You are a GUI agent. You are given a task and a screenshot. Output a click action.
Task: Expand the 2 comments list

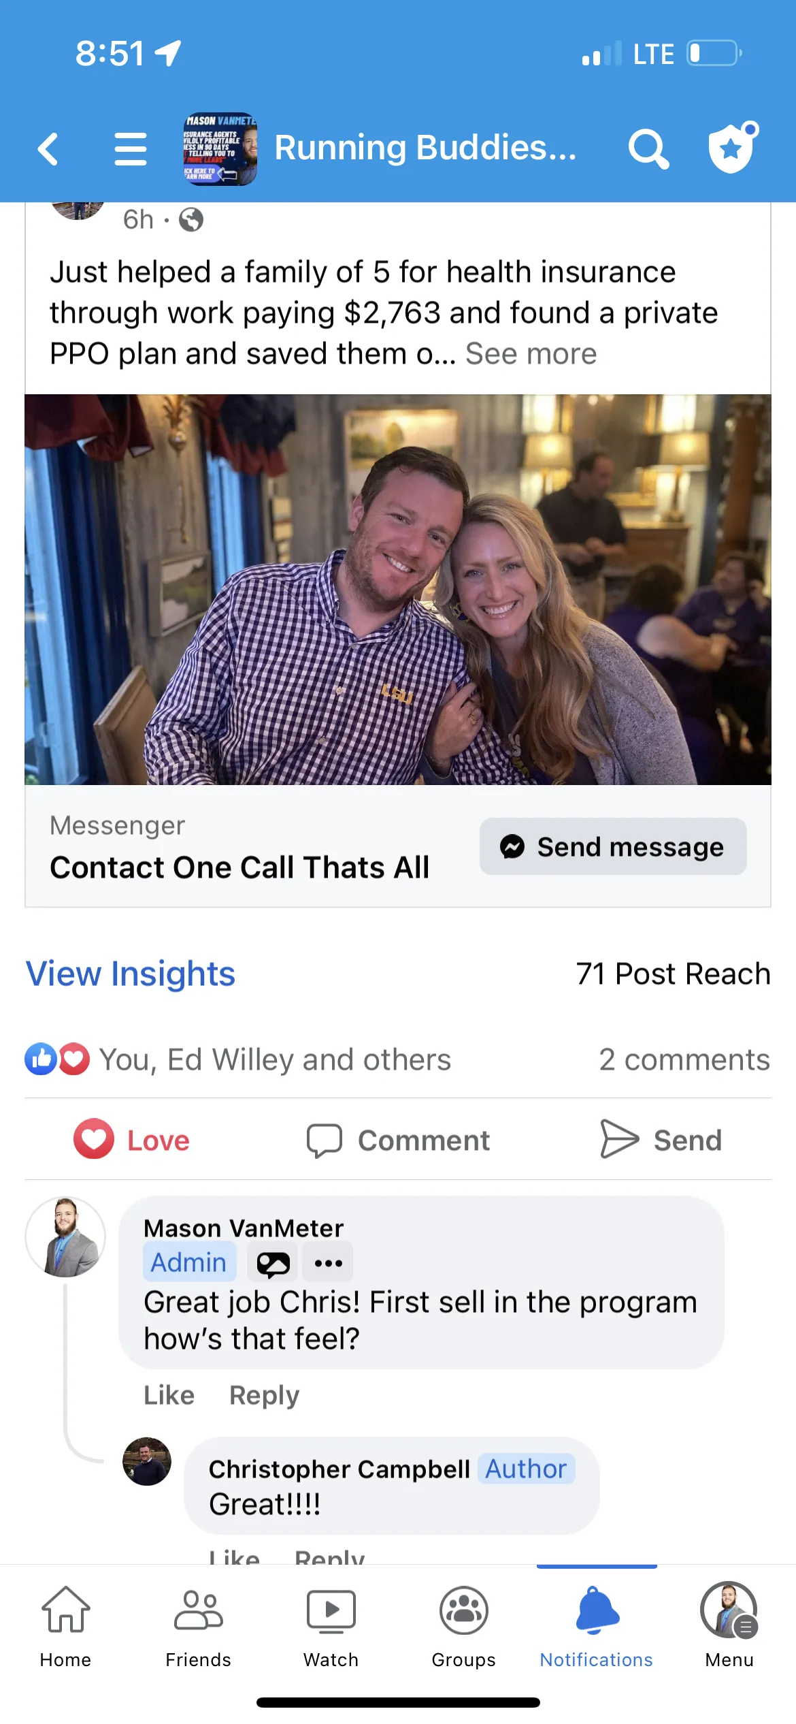tap(684, 1059)
